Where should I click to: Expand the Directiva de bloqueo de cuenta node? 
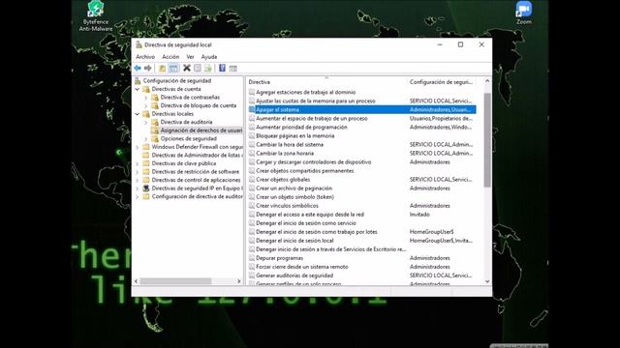click(x=146, y=105)
